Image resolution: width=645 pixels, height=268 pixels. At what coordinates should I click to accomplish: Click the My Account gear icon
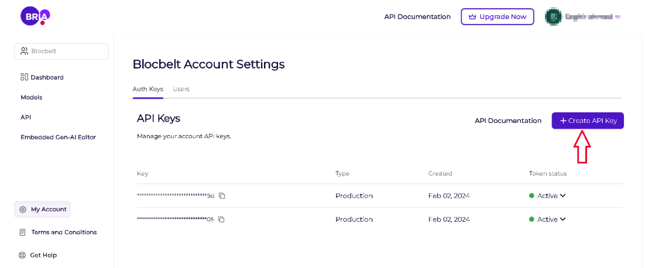[x=23, y=209]
